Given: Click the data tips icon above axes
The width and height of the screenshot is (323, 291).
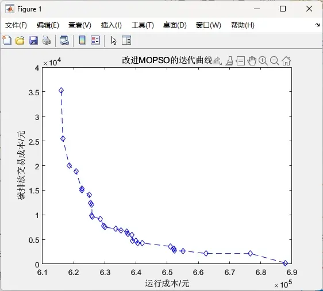Looking at the screenshot, I should click(240, 61).
